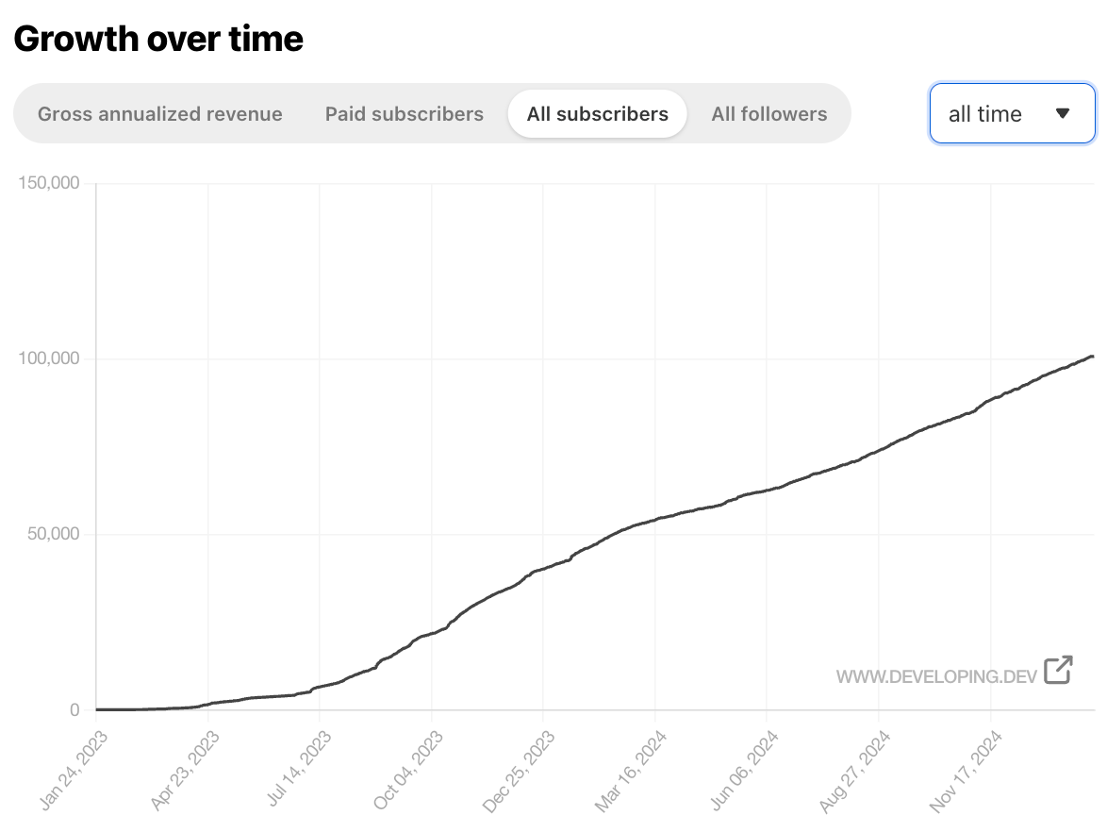Select the Paid subscribers tab
Viewport: 1107px width, 832px height.
[x=405, y=114]
